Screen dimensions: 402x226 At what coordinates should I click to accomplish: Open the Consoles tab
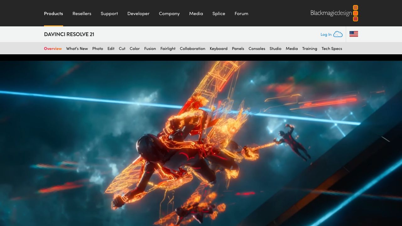coord(257,48)
